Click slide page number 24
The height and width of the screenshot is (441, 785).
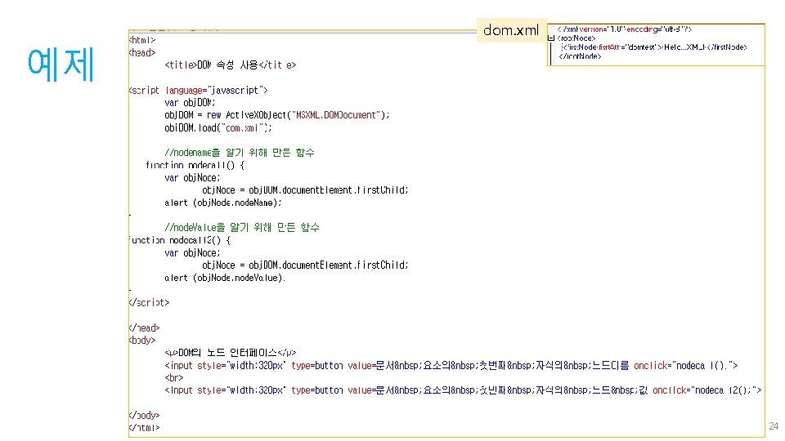pos(774,426)
